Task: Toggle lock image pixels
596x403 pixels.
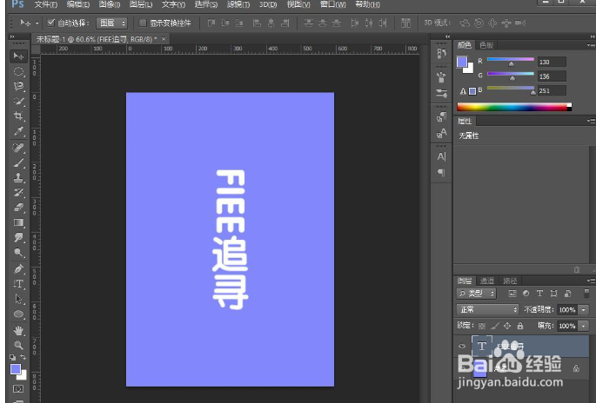Action: [494, 326]
